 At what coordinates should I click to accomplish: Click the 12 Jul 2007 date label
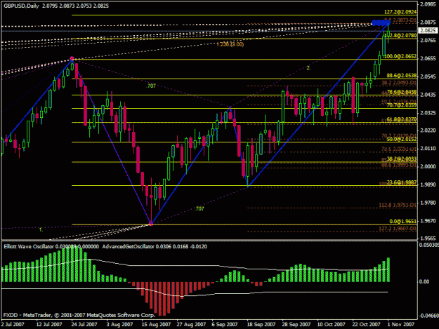pos(49,325)
